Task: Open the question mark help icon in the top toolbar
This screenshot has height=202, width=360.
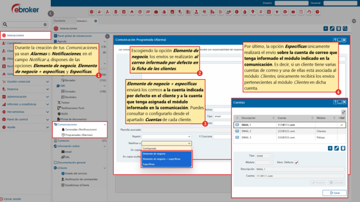Action: coord(317,12)
